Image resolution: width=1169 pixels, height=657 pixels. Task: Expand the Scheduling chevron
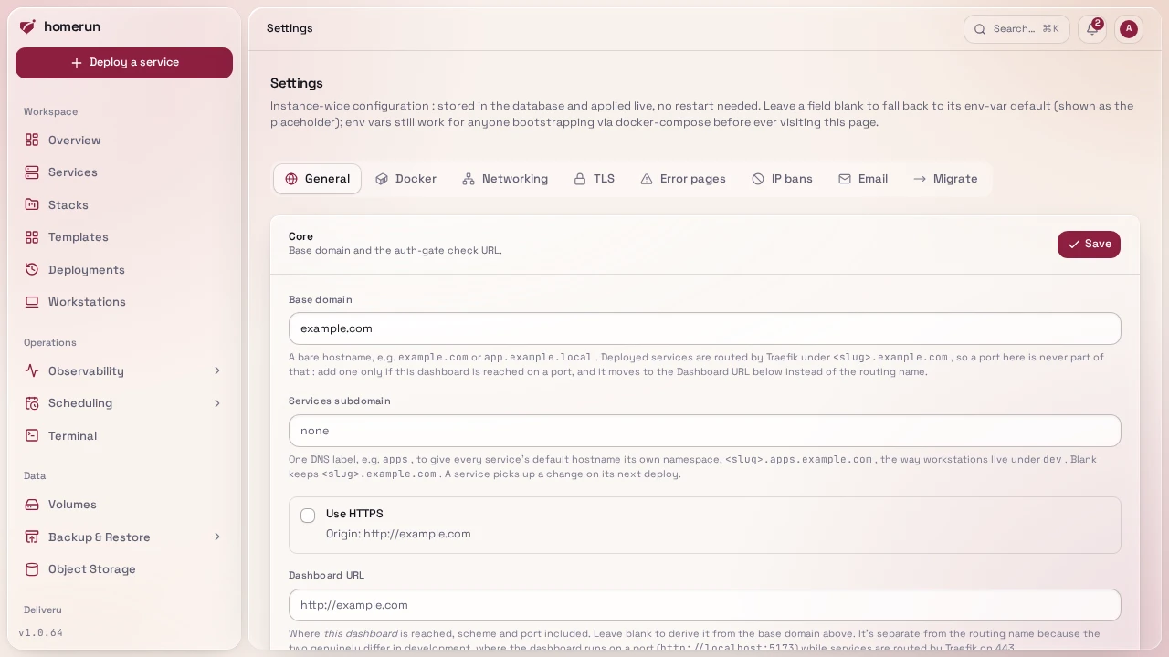217,403
